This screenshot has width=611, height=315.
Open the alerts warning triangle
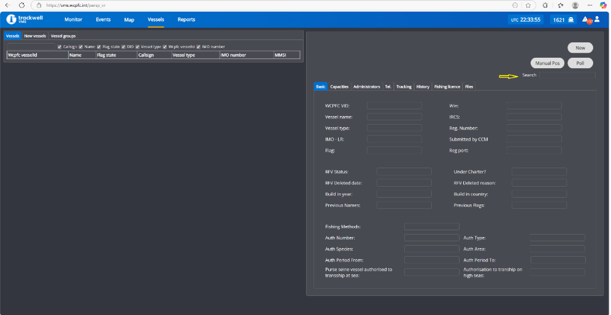(x=585, y=19)
